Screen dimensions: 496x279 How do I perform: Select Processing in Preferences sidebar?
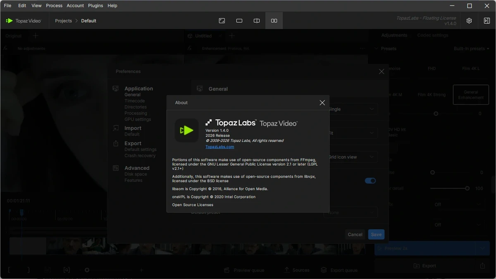click(136, 113)
